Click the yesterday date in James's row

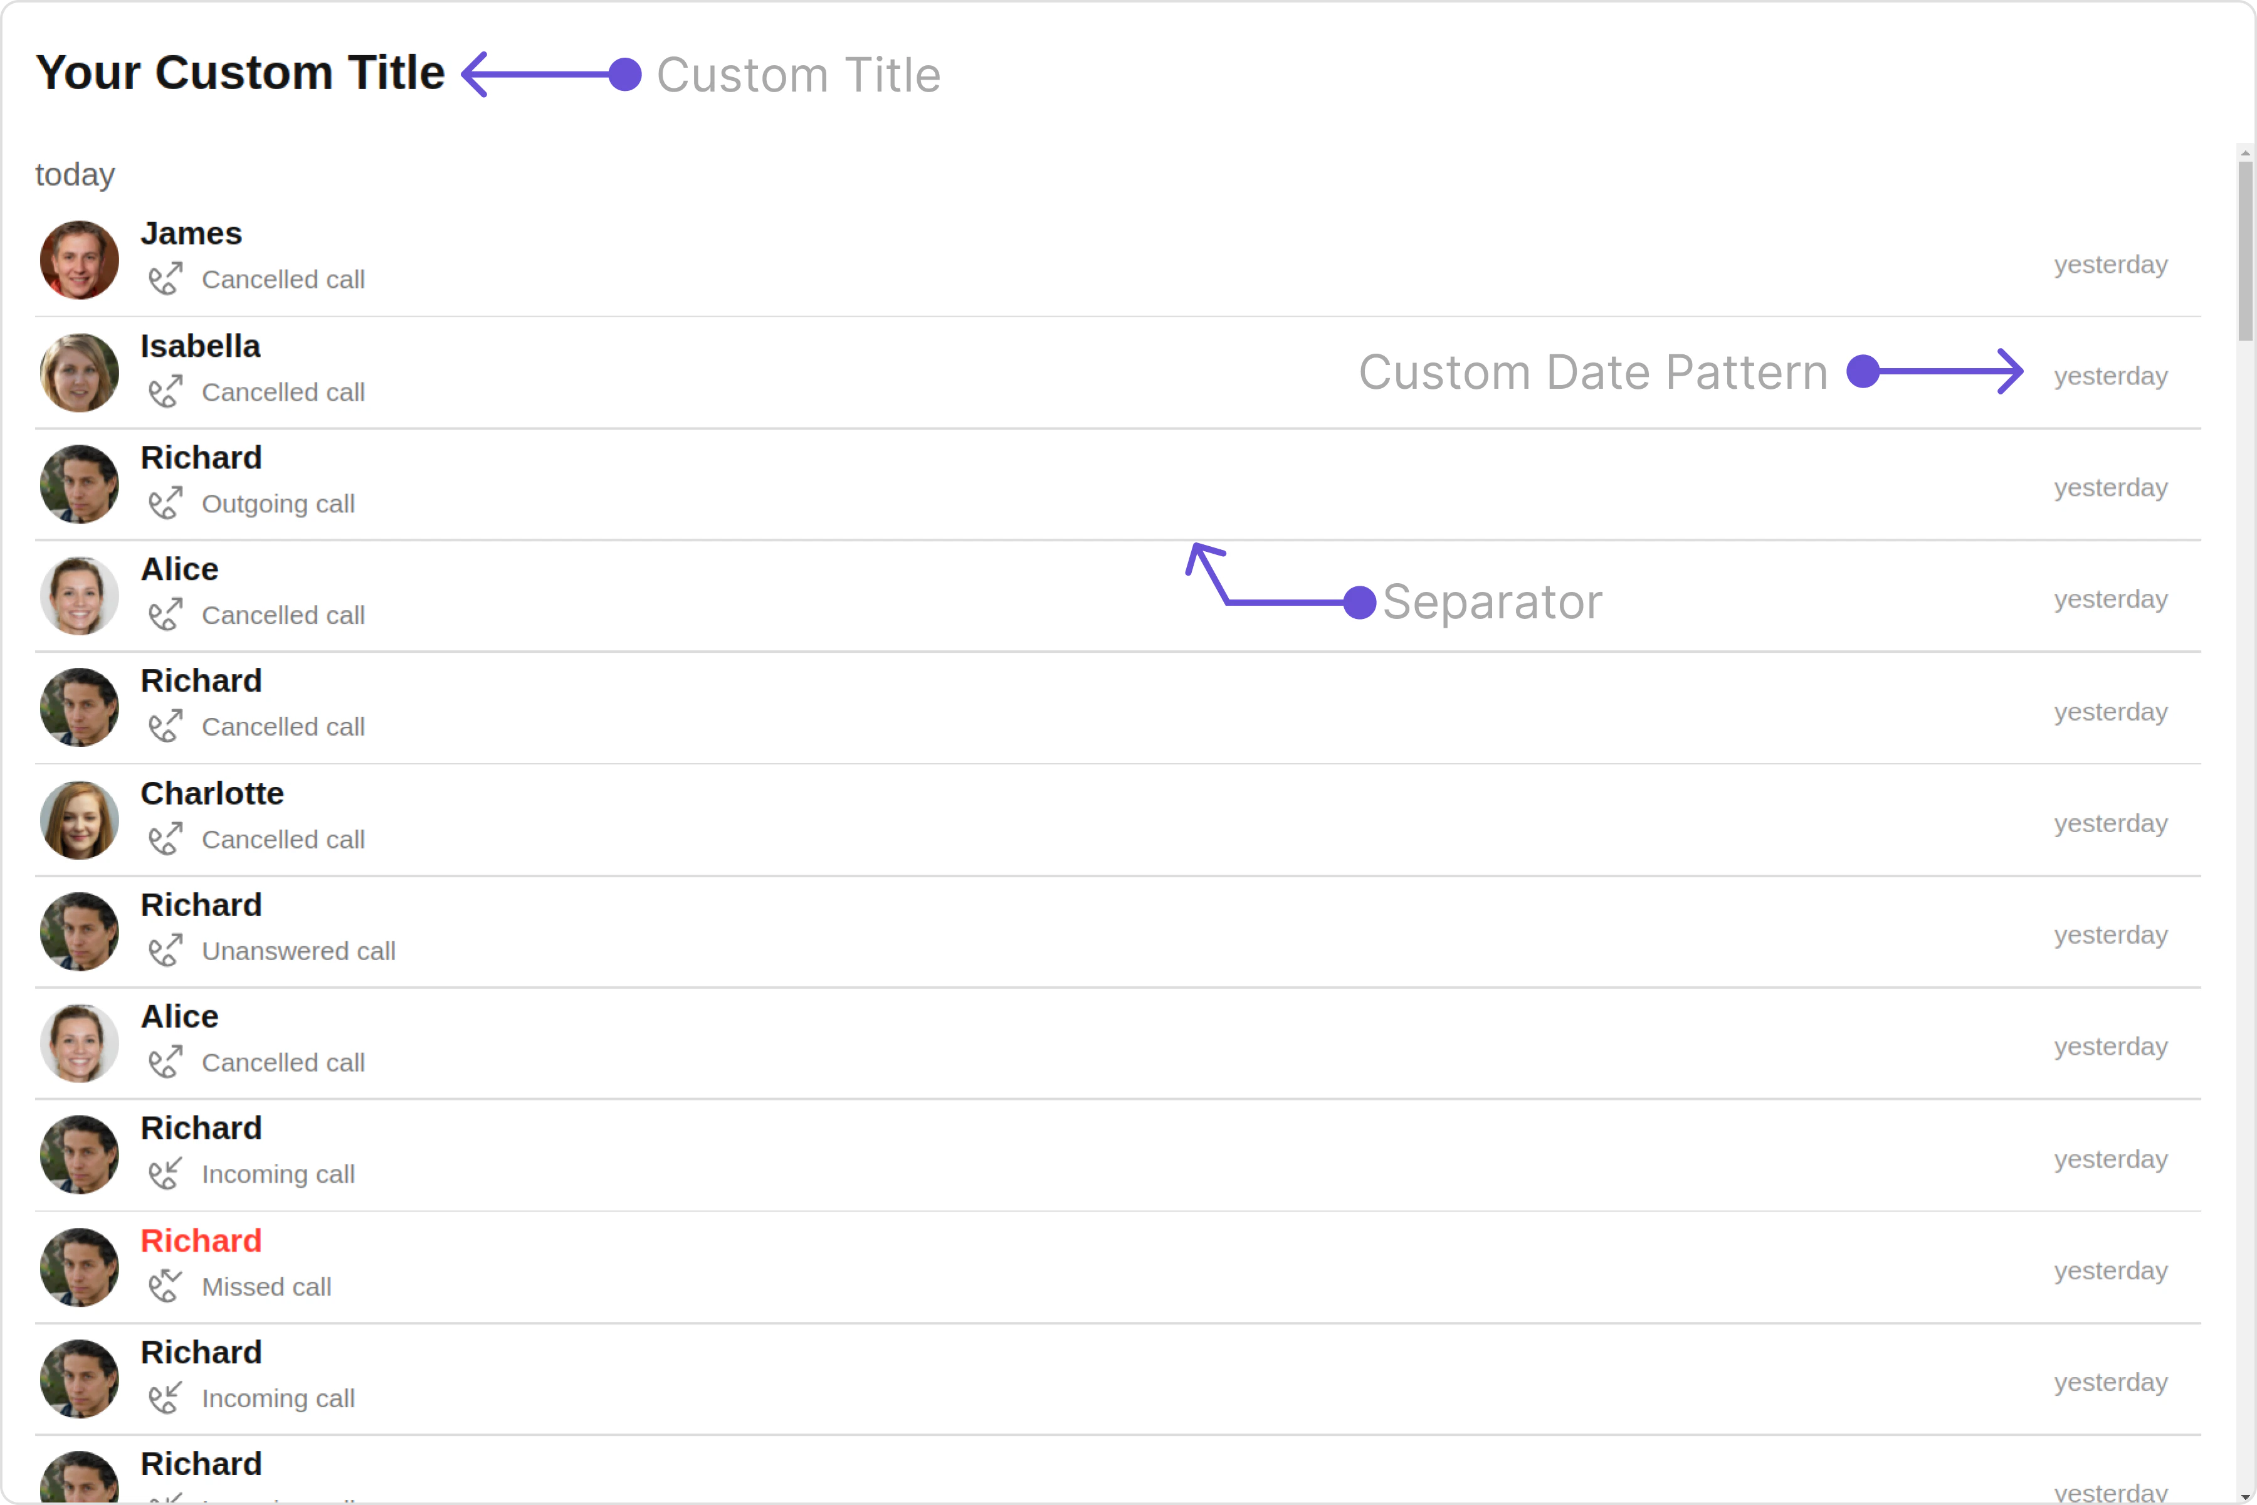[x=2110, y=265]
